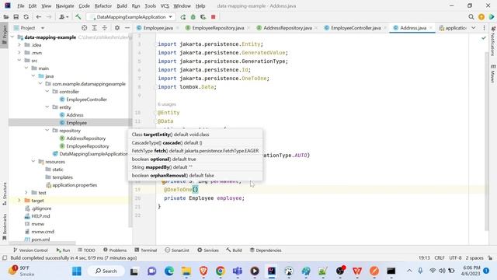Choose mappedBy() from completion popup
This screenshot has height=280, width=497.
[195, 167]
